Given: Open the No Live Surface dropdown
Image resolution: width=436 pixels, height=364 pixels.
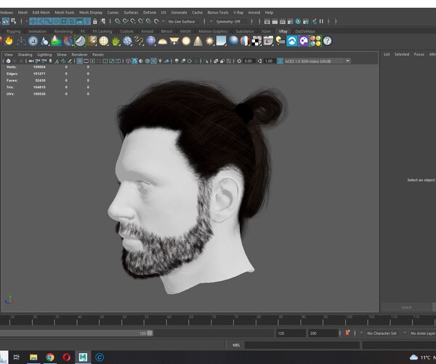Looking at the screenshot, I should coord(182,21).
